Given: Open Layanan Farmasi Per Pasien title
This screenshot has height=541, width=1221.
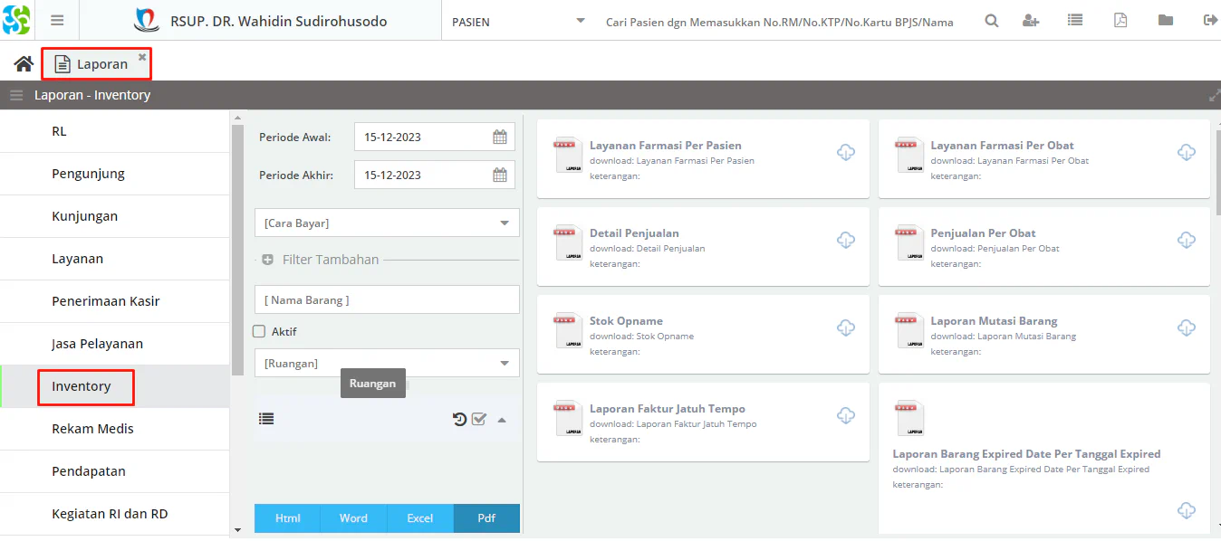Looking at the screenshot, I should [666, 145].
